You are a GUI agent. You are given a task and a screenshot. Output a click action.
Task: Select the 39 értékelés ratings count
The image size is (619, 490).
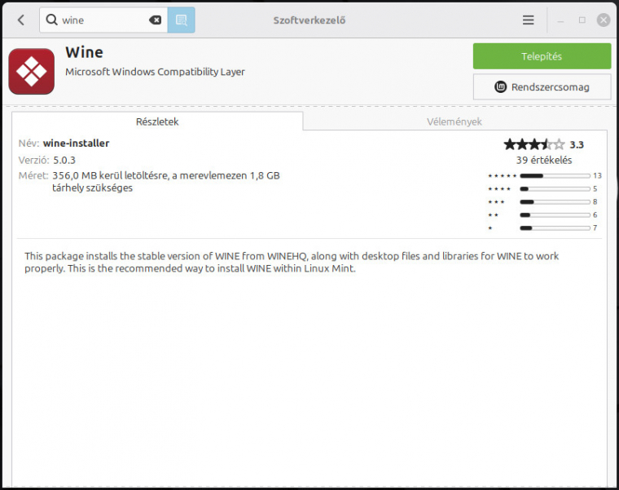point(543,160)
